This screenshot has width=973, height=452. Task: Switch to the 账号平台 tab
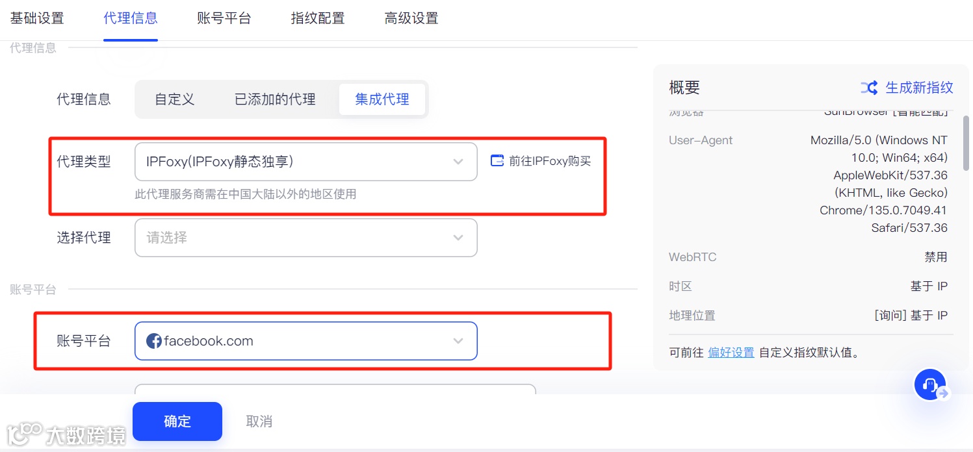[x=224, y=18]
